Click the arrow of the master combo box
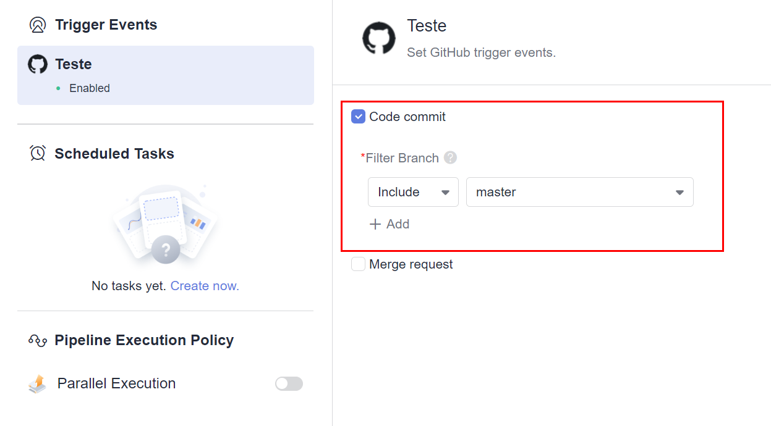 (x=679, y=193)
